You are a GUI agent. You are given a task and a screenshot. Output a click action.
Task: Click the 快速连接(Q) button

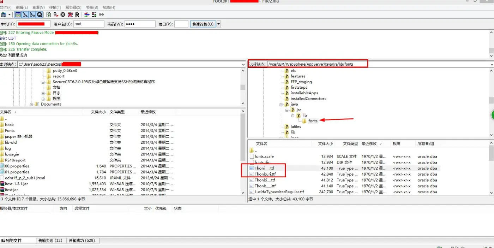point(203,24)
